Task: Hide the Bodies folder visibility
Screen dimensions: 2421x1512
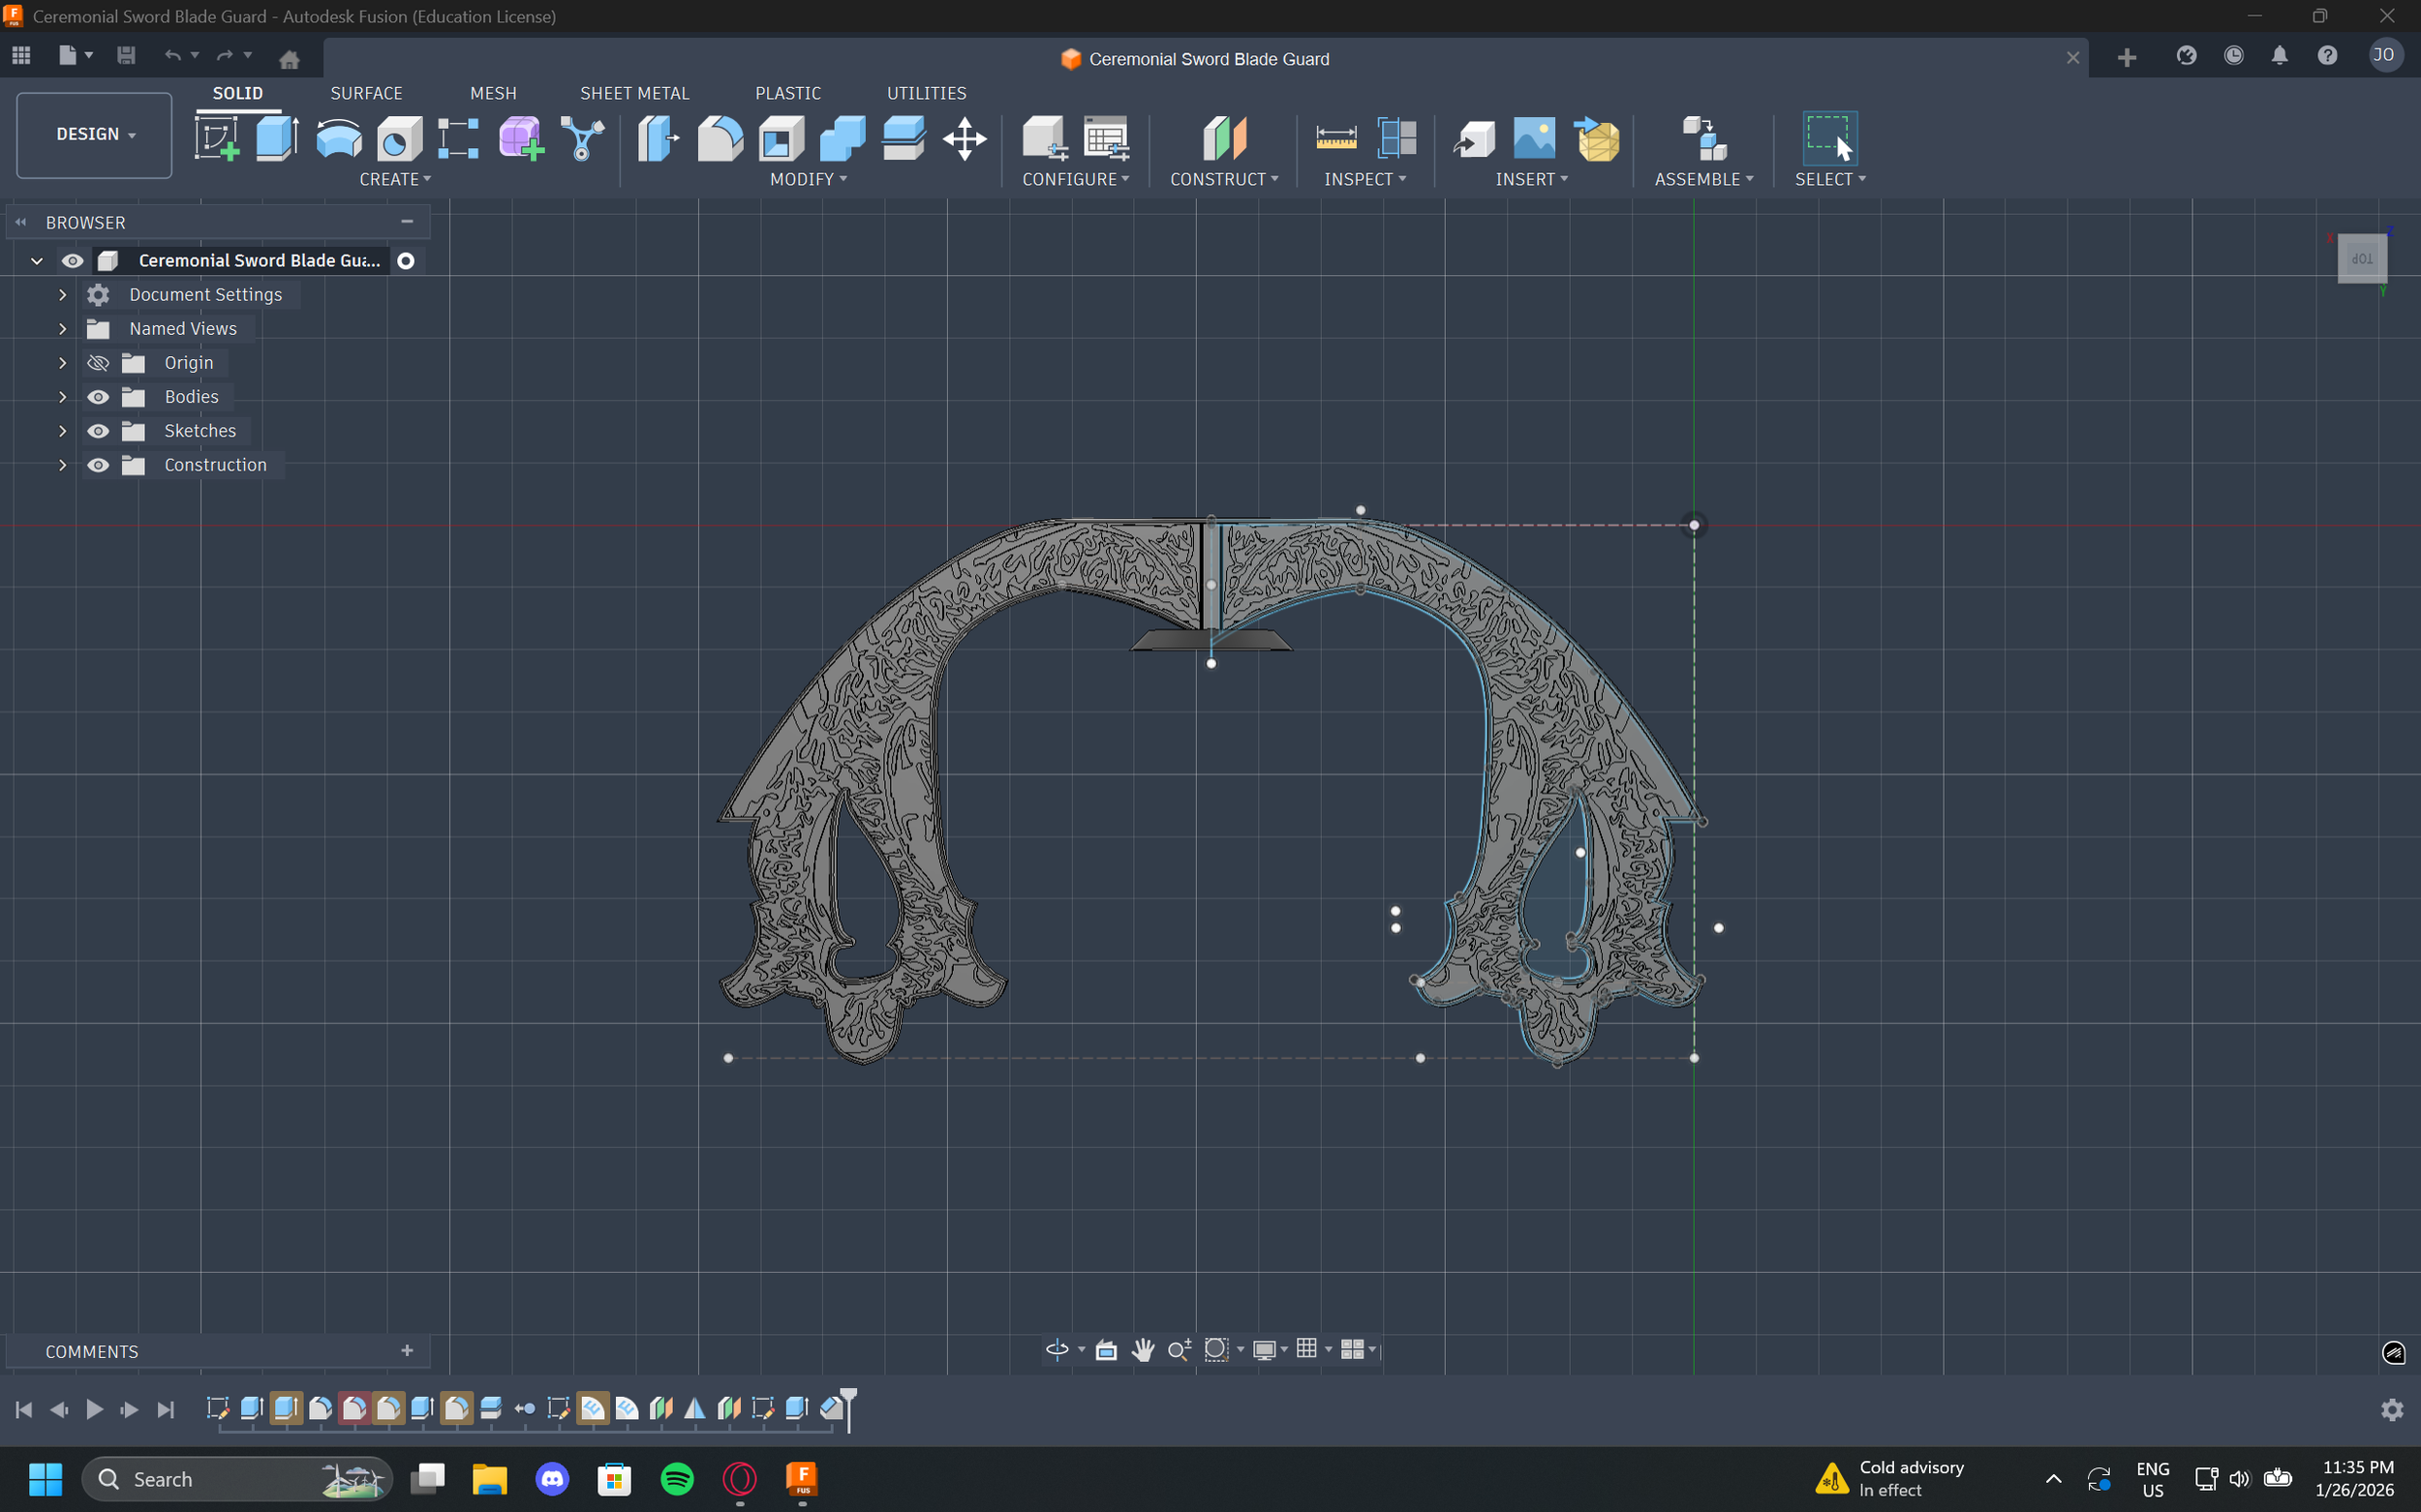Action: tap(98, 397)
